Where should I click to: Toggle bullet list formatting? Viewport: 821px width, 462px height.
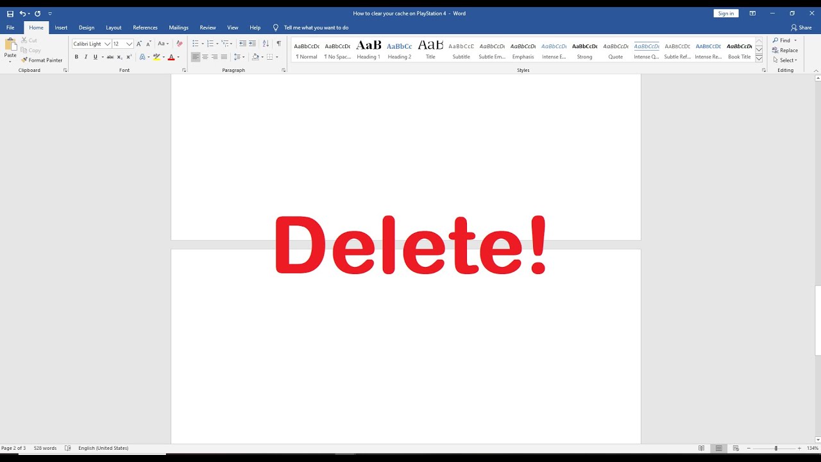[x=195, y=44]
